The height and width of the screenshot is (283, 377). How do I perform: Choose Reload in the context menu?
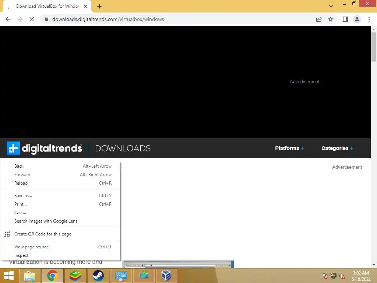click(60, 183)
